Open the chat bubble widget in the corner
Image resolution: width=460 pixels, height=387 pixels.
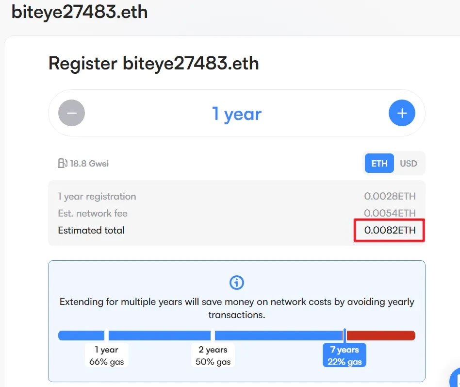(456, 379)
